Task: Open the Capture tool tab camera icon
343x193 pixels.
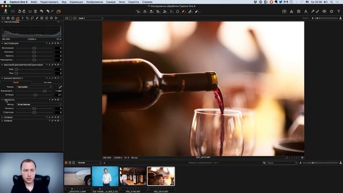Action: click(x=8, y=18)
